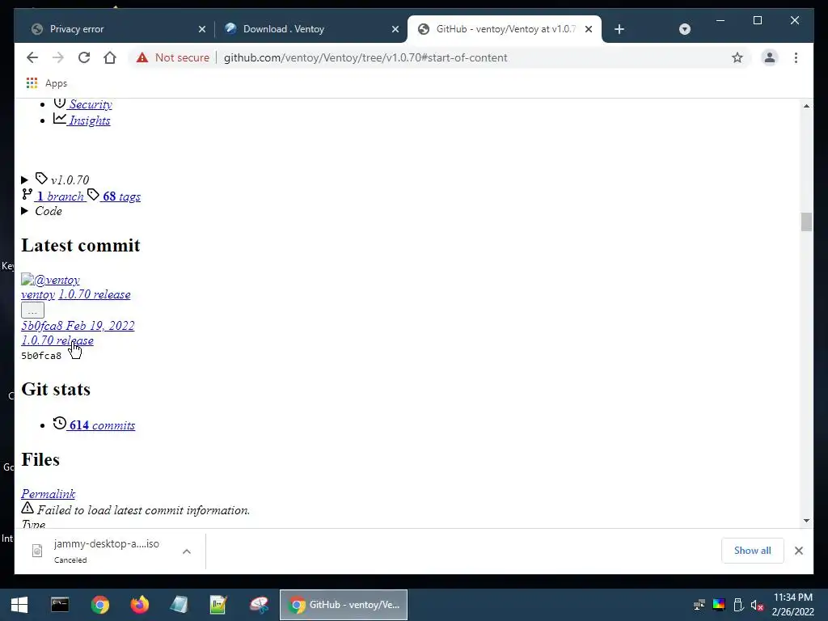Go back to the previous page
828x621 pixels.
(32, 57)
